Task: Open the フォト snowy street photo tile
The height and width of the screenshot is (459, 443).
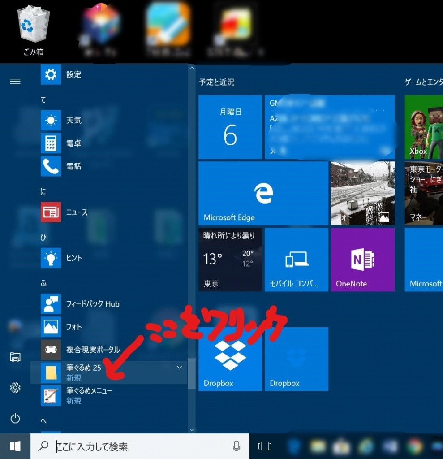Action: pyautogui.click(x=362, y=193)
